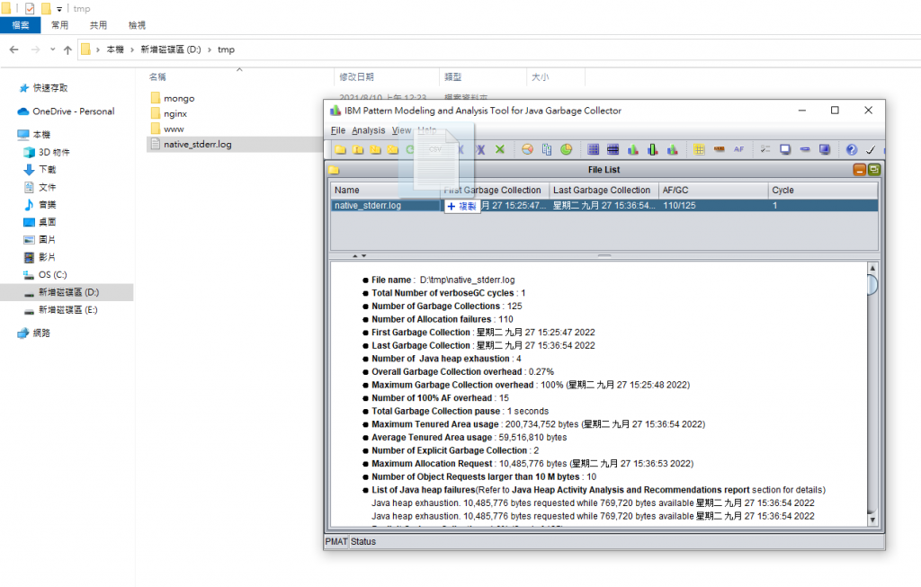The image size is (921, 587).
Task: Click the green X icon in PMAT toolbar
Action: pyautogui.click(x=500, y=150)
